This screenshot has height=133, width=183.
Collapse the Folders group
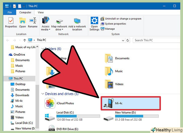pyautogui.click(x=43, y=49)
